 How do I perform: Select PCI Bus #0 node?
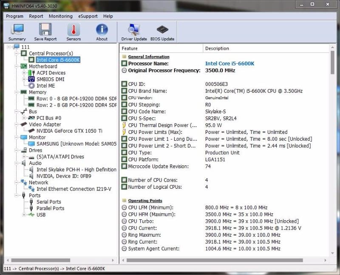pyautogui.click(x=49, y=118)
